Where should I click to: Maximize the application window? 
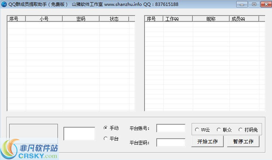(254, 4)
